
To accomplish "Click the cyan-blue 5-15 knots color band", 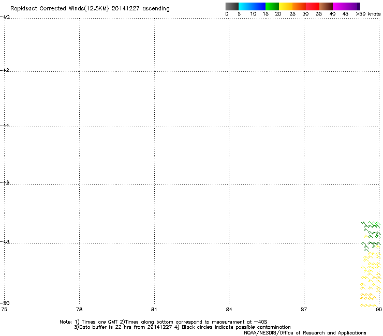I will (252, 6).
